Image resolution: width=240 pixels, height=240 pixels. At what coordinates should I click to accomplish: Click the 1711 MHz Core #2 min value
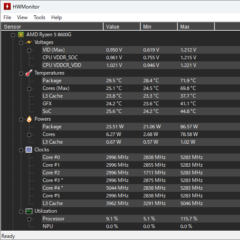pos(154,173)
